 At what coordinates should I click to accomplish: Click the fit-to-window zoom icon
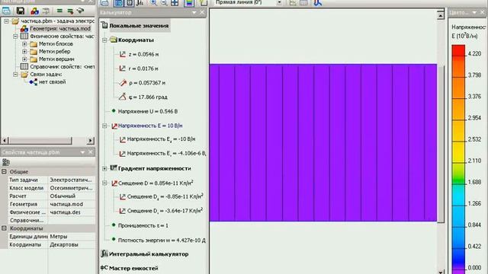click(x=175, y=3)
